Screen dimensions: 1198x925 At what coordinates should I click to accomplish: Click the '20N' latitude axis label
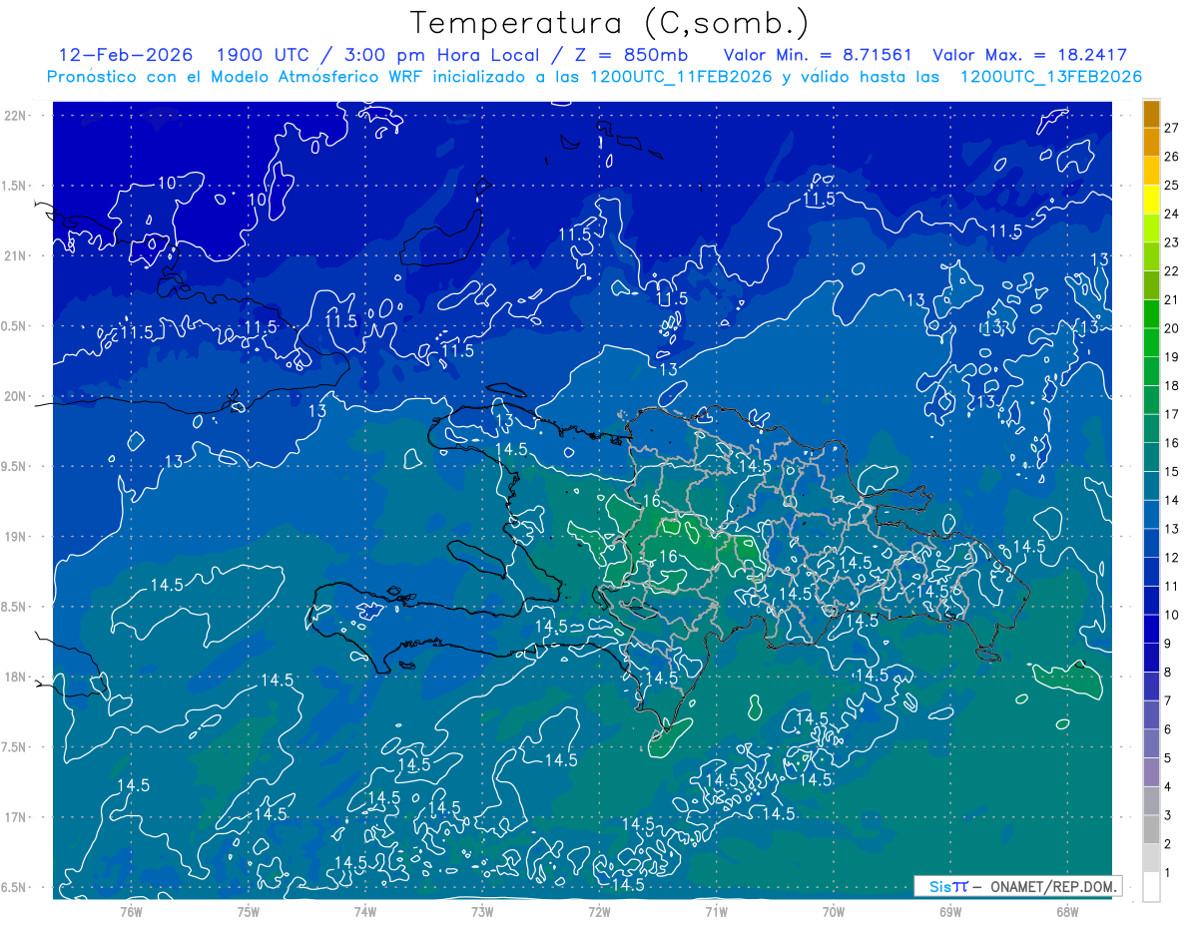15,396
